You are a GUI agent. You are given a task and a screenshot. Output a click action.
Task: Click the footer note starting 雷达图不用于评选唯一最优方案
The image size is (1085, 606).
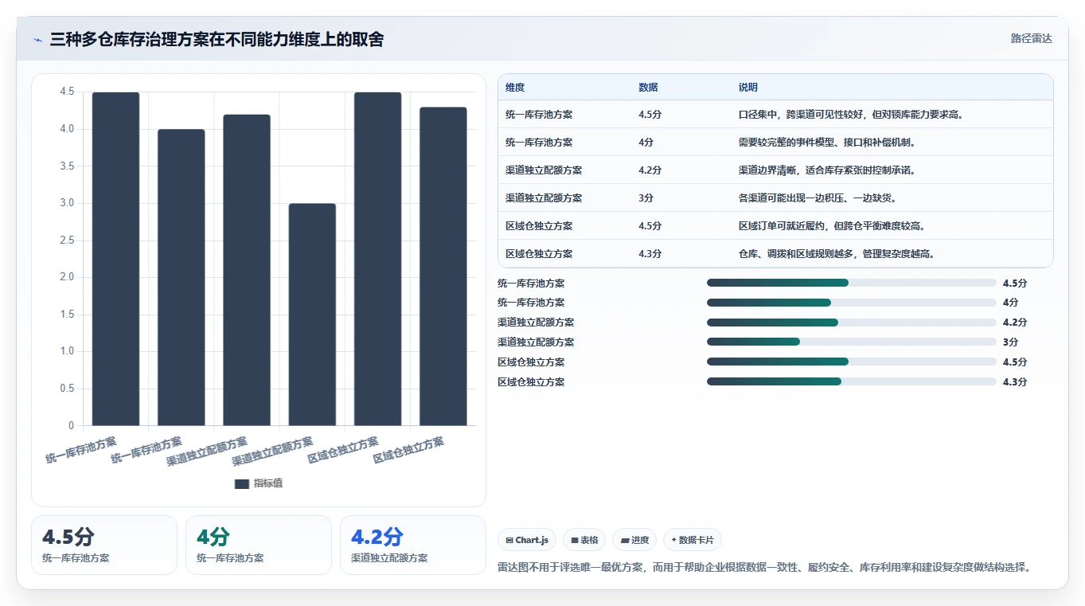click(765, 567)
